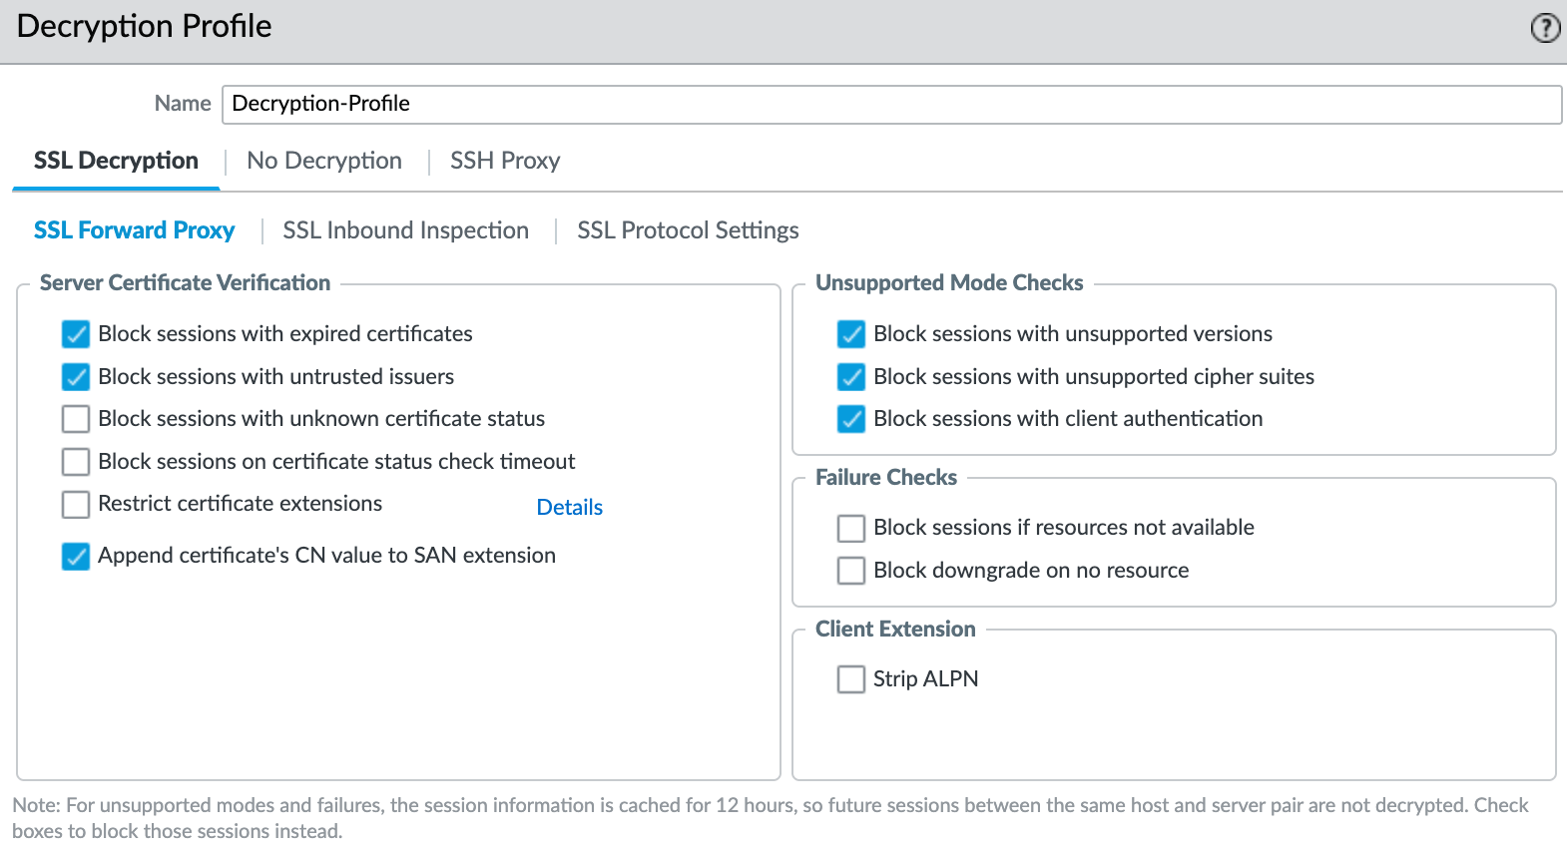Open the SSL Inbound Inspection sub-tab
This screenshot has width=1567, height=854.
(405, 230)
